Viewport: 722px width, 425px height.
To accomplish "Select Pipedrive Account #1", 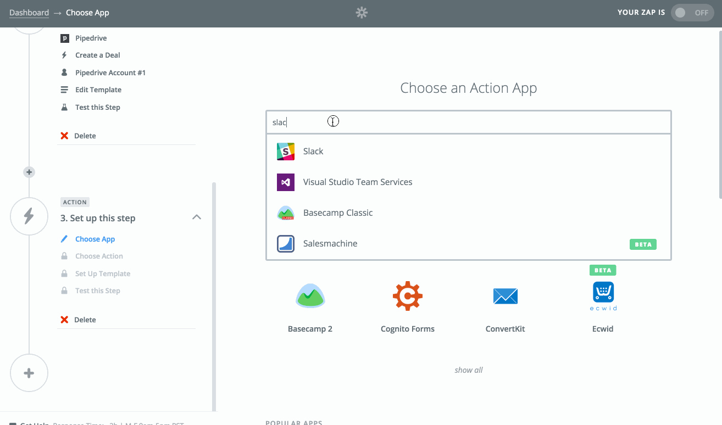I will (110, 72).
